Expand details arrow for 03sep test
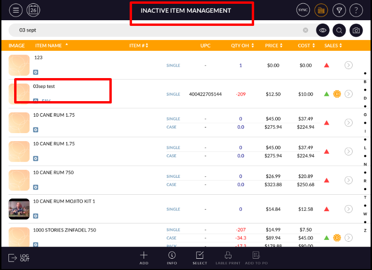This screenshot has height=270, width=372. 348,94
